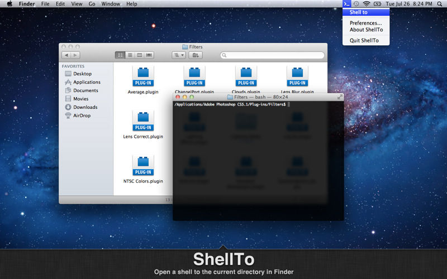This screenshot has height=279, width=447.
Task: Open Desktop in Finder sidebar
Action: [x=78, y=74]
